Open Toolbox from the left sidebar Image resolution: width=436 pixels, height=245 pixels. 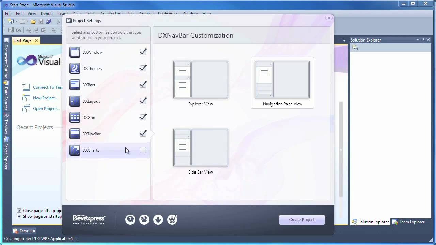6,124
